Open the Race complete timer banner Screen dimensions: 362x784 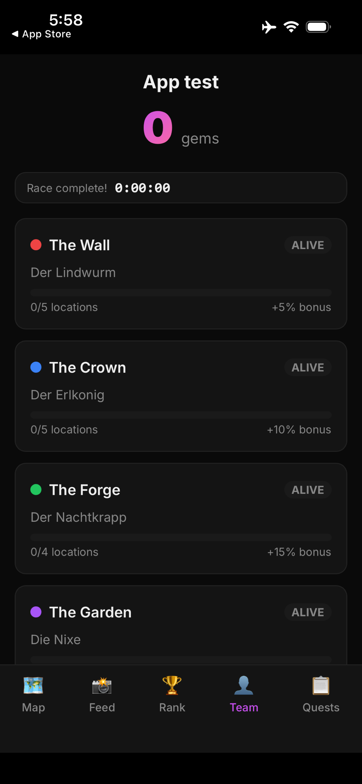click(x=181, y=188)
